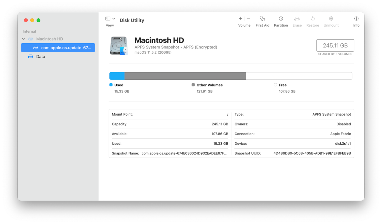The height and width of the screenshot is (224, 382).
Task: Collapse the Macintosh HD tree in sidebar
Action: click(x=23, y=39)
